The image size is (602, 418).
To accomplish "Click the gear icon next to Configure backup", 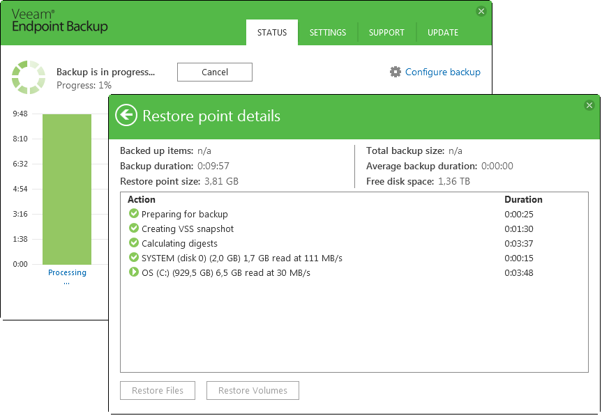I will (x=395, y=72).
